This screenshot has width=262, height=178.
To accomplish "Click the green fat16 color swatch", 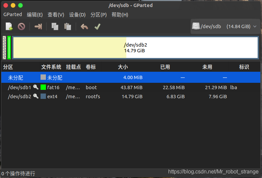I will [43, 87].
